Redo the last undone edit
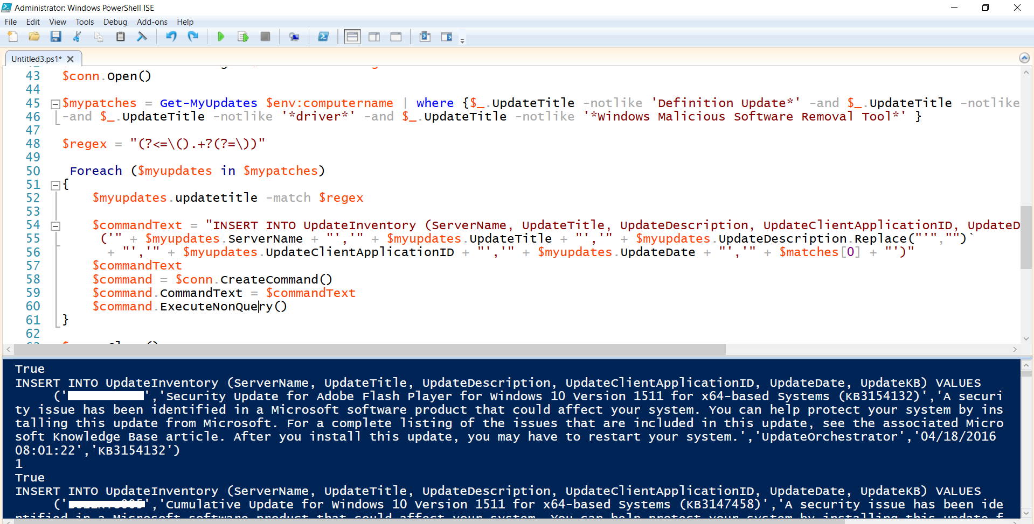 (193, 37)
